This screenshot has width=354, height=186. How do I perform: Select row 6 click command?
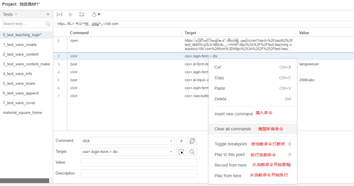pyautogui.click(x=204, y=88)
